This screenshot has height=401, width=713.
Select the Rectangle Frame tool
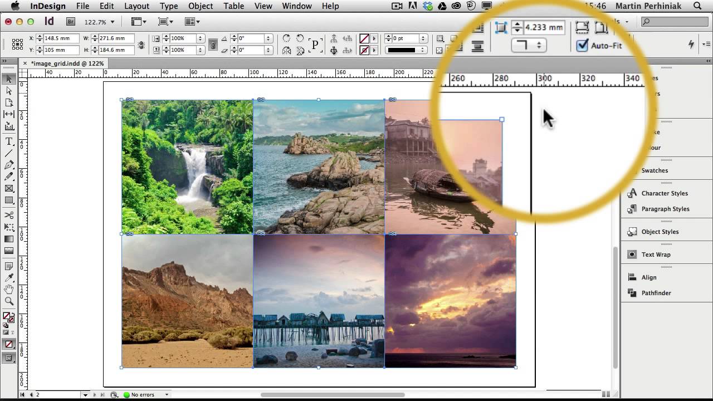pos(9,188)
